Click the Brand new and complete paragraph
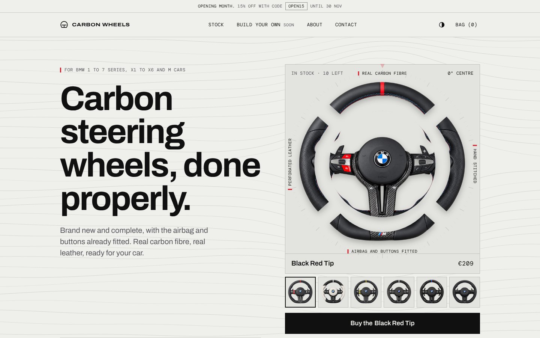The width and height of the screenshot is (540, 338). (134, 242)
